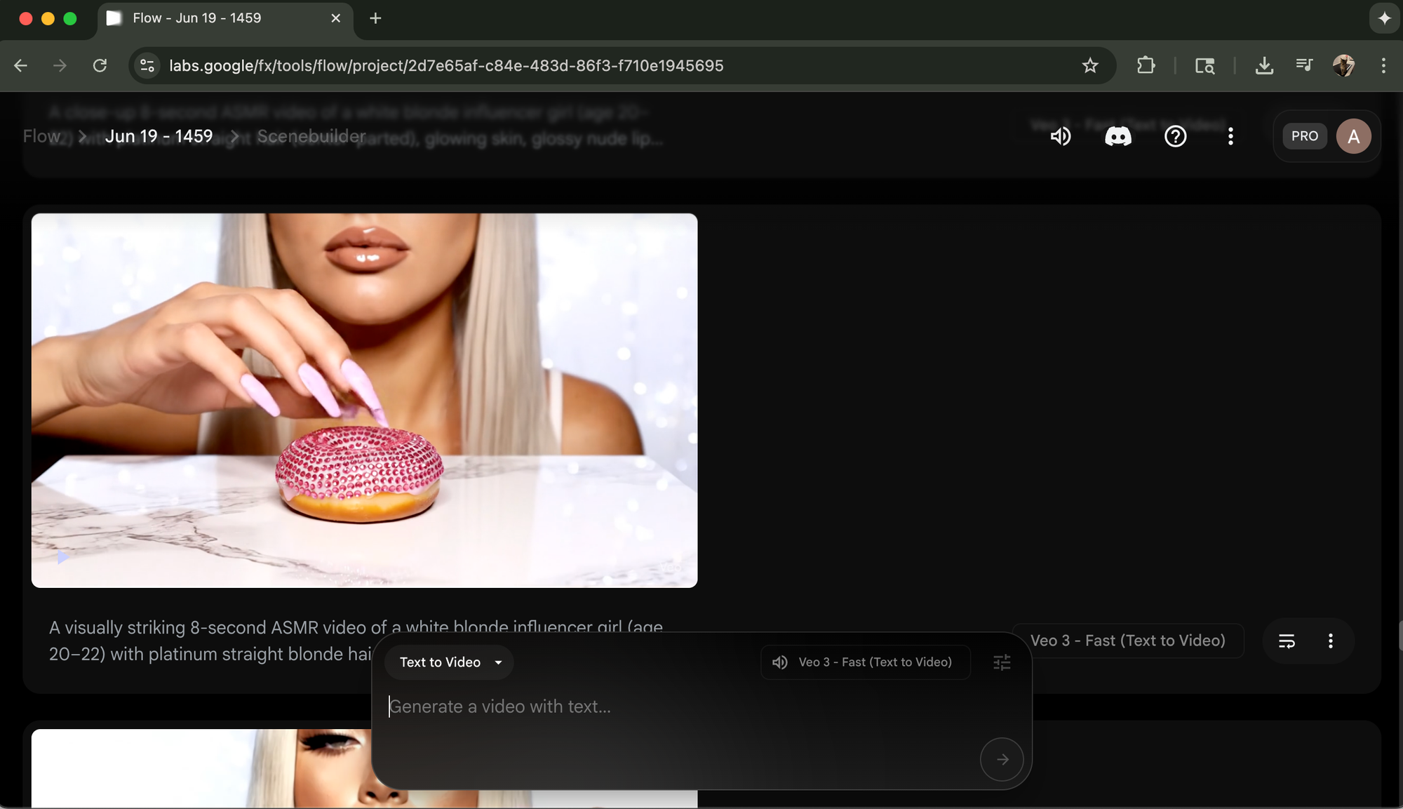Open the account avatar labeled A
The image size is (1403, 809).
(1353, 136)
